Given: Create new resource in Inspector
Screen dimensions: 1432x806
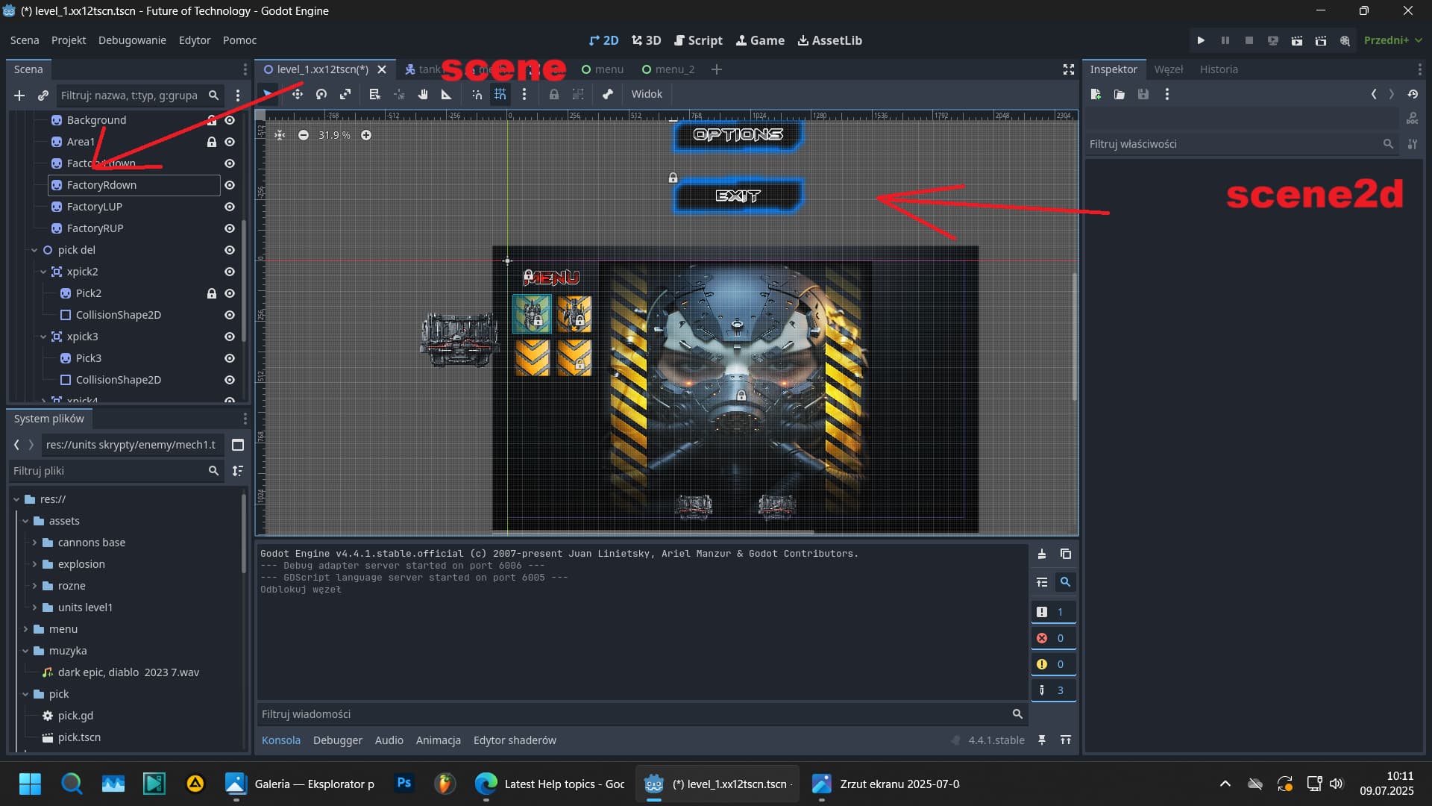Looking at the screenshot, I should pyautogui.click(x=1096, y=94).
